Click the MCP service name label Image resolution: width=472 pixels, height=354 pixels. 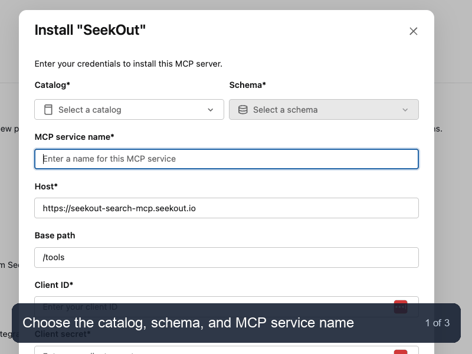[74, 137]
